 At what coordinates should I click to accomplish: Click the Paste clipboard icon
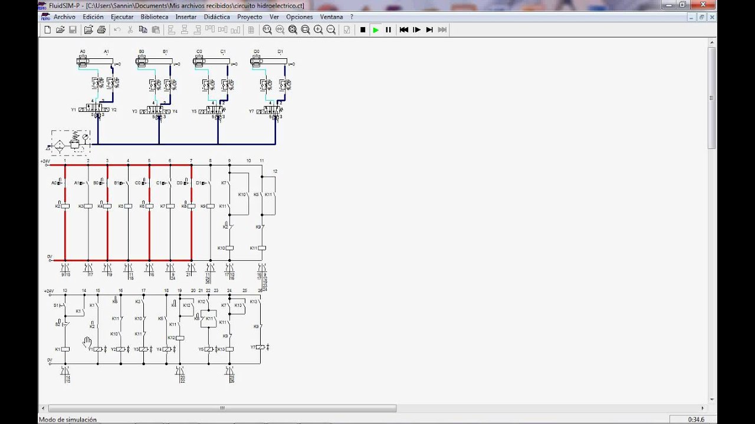(x=156, y=29)
